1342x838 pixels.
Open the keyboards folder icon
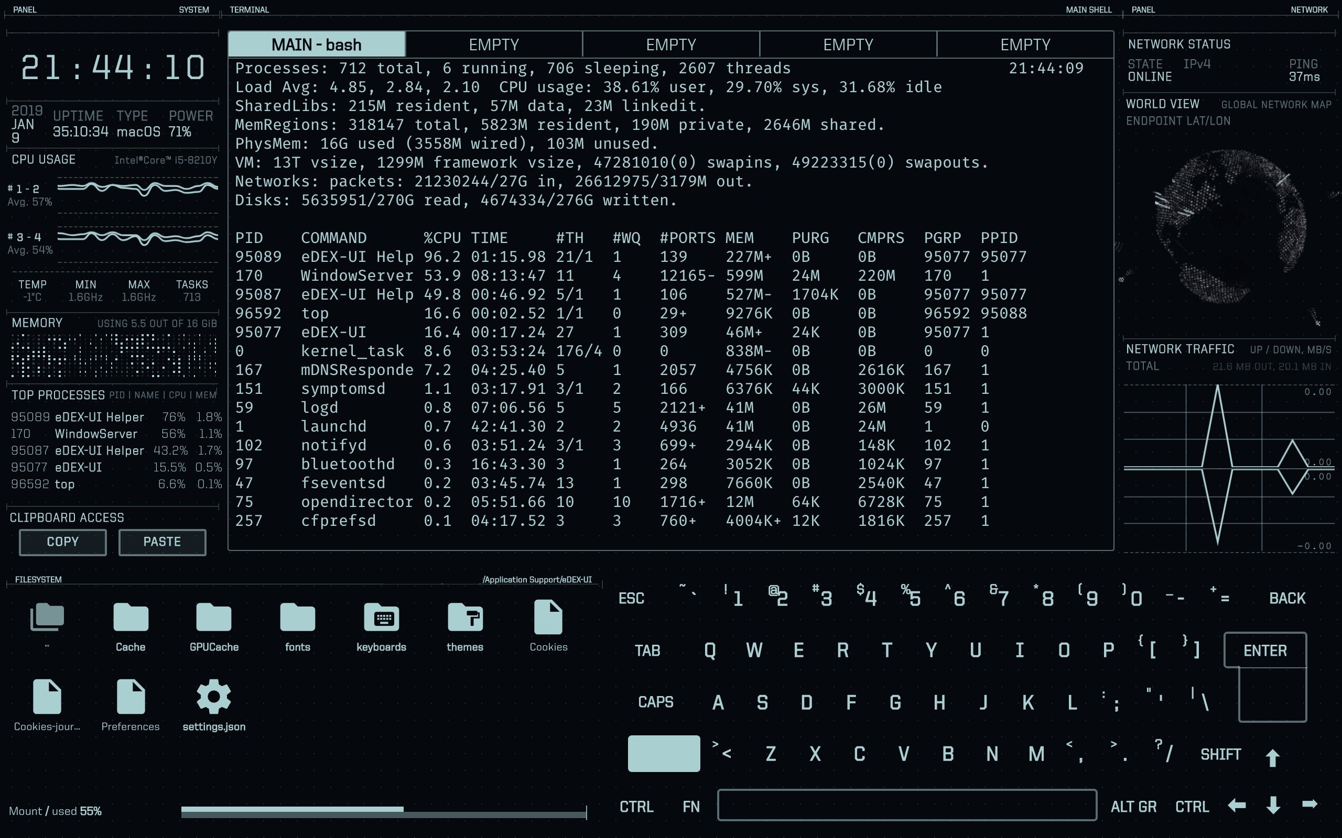point(381,618)
